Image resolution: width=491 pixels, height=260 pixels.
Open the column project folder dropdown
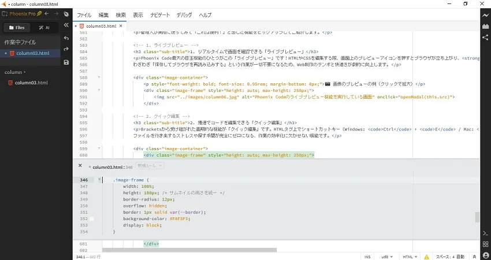pos(15,72)
